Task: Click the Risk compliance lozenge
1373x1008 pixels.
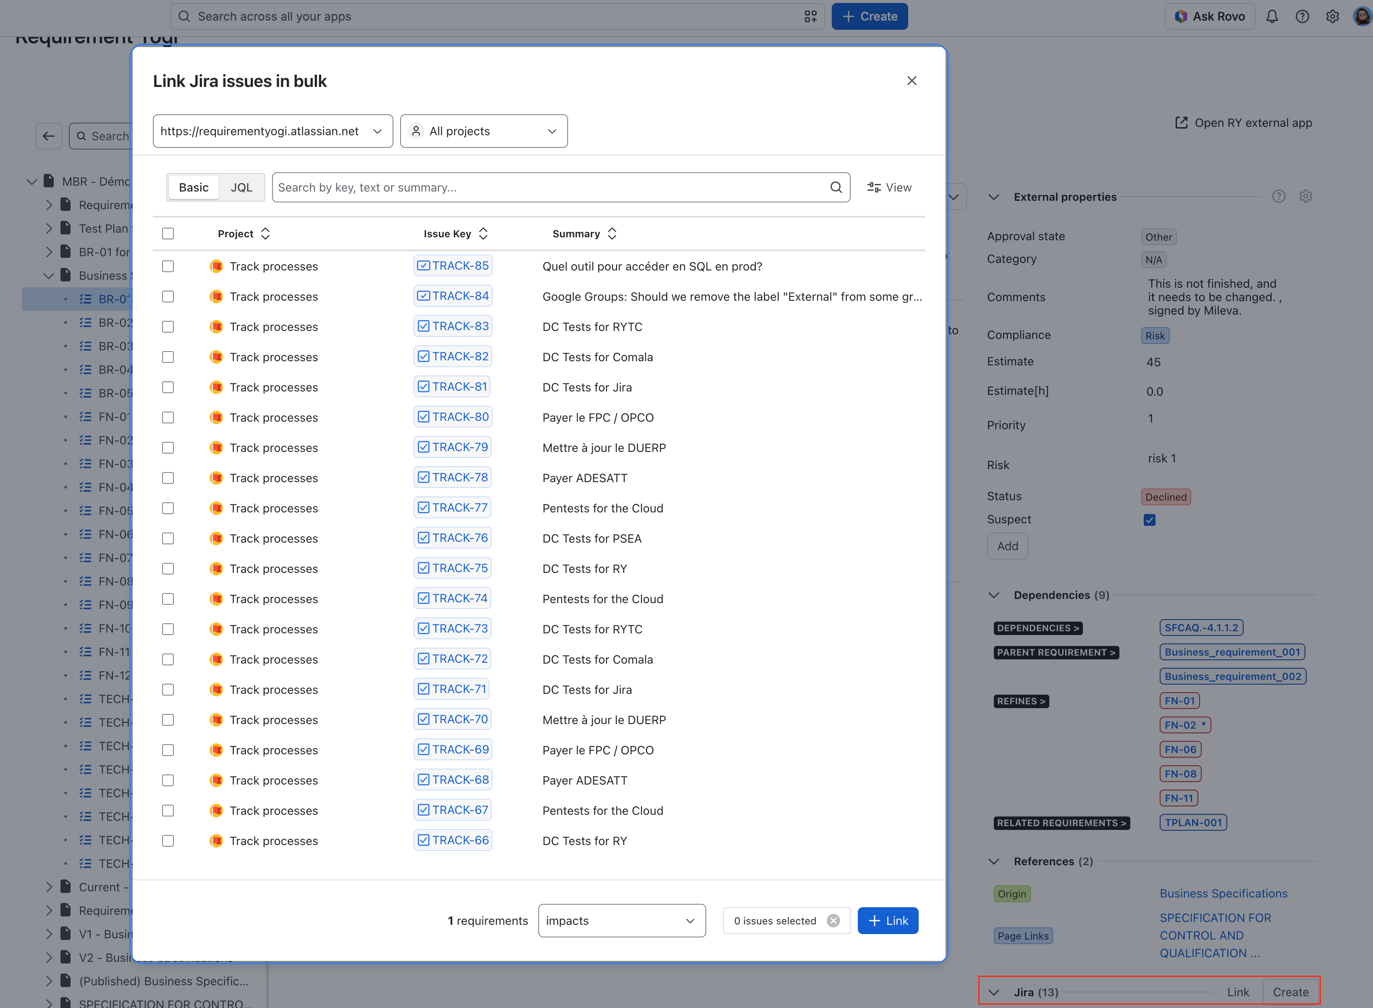Action: [1155, 336]
